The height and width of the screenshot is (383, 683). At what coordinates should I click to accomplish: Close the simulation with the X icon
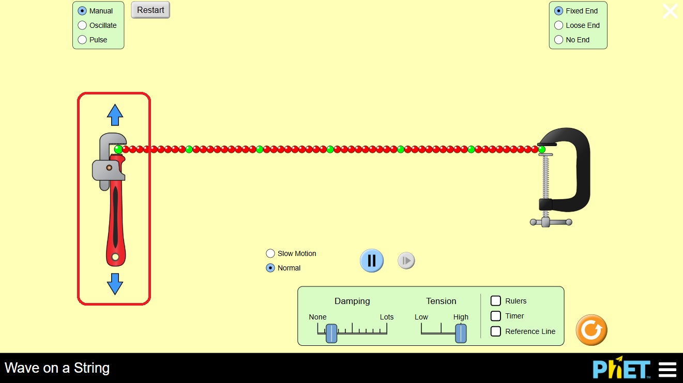tap(670, 11)
